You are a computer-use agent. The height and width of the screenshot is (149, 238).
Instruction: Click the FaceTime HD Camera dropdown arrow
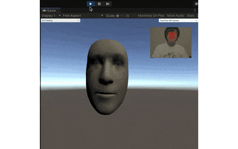[196, 20]
